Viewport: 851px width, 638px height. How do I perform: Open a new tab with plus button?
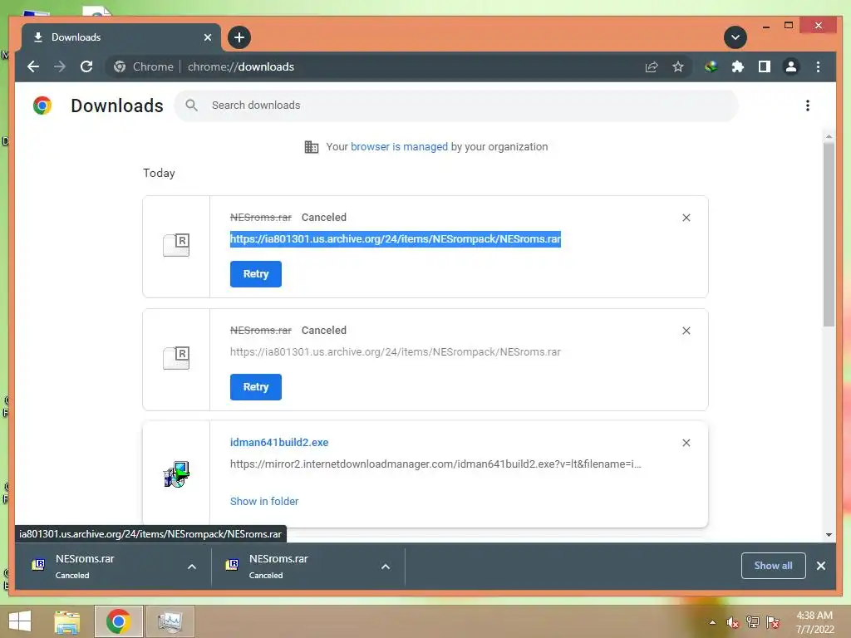coord(239,37)
